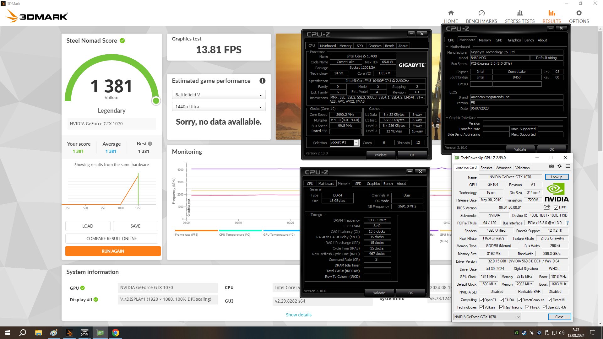
Task: Open the BENCHMARKS section in 3DMark
Action: click(x=481, y=17)
